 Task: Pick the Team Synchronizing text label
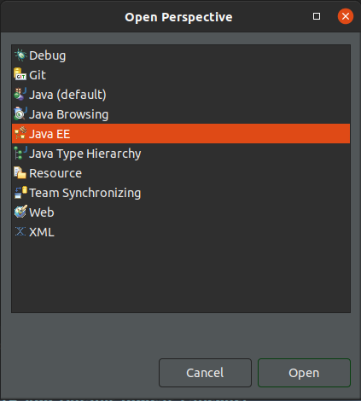coord(85,193)
